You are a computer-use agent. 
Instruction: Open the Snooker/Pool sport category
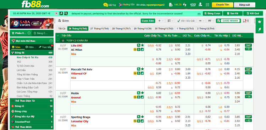pyautogui.click(x=32, y=122)
